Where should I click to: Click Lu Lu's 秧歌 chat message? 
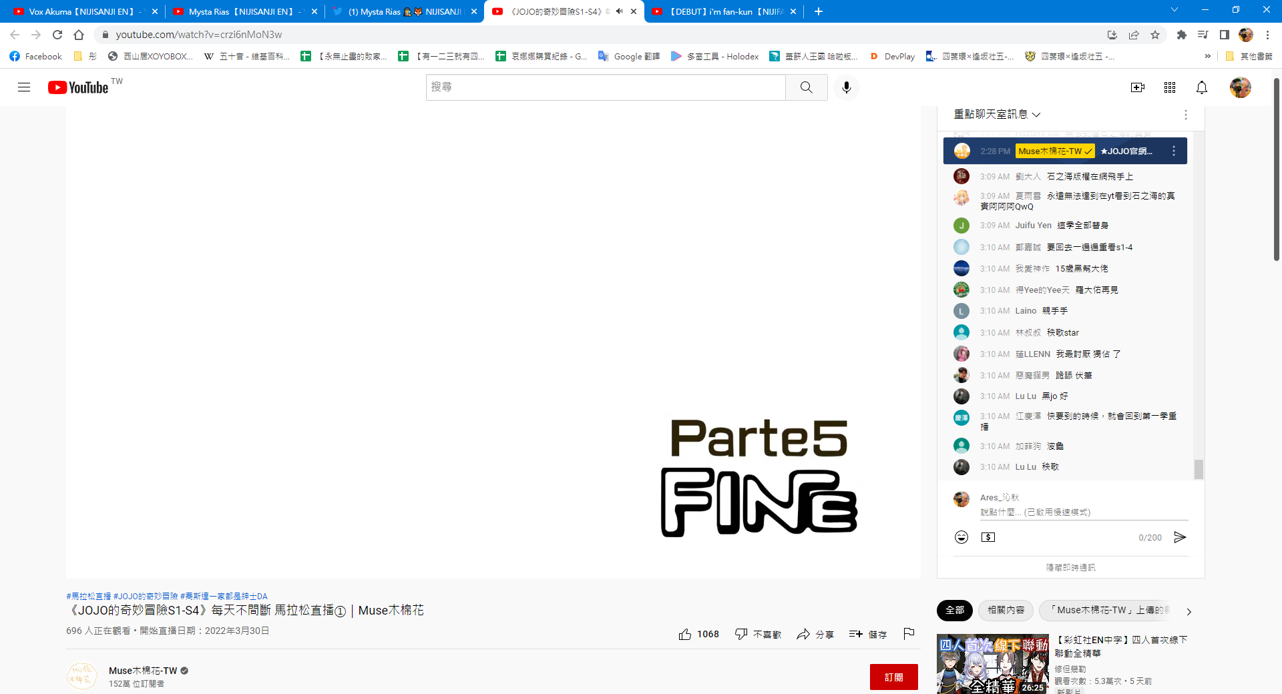1050,467
